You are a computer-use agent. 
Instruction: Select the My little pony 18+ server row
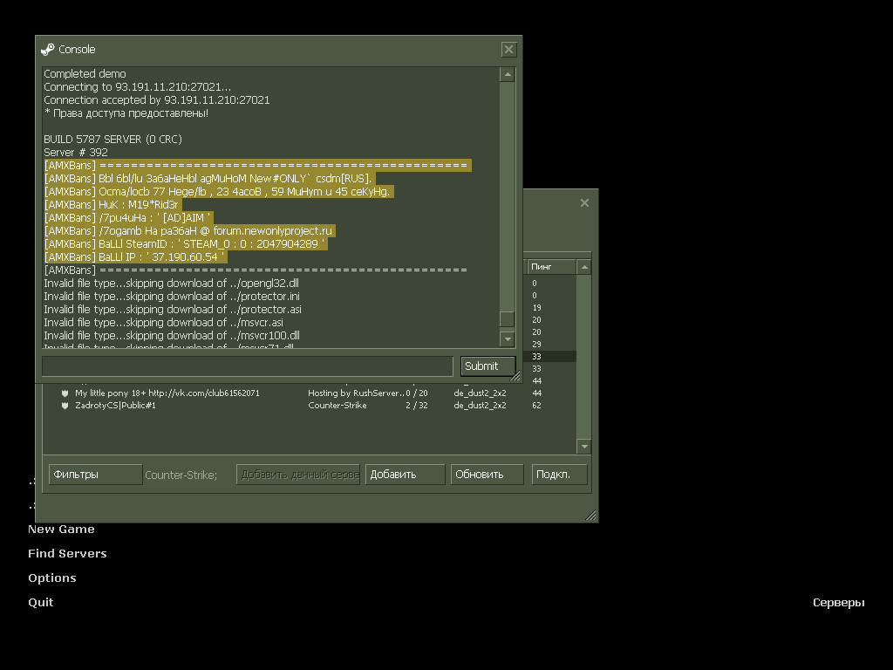point(310,393)
